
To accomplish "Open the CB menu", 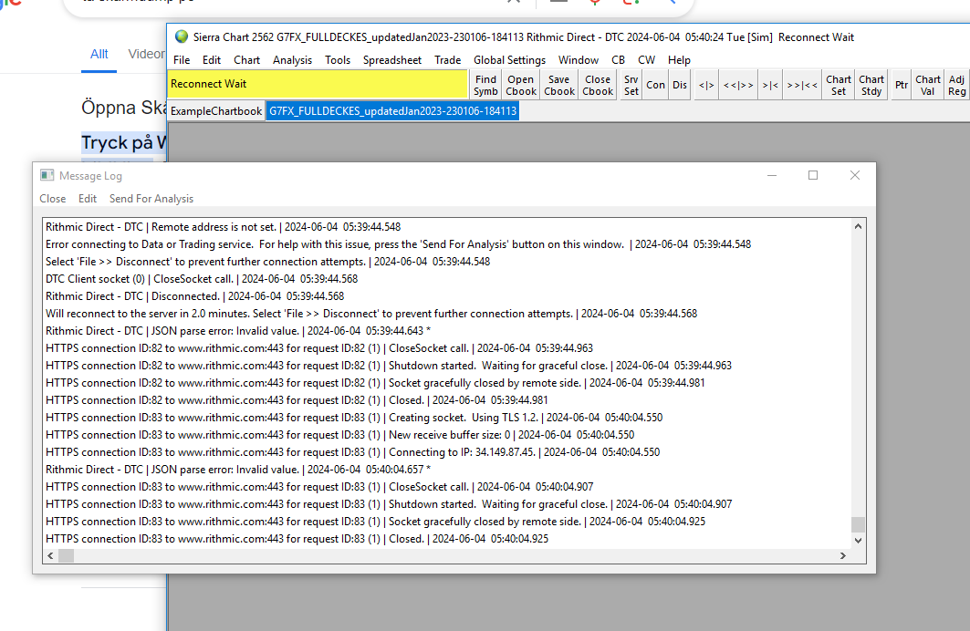I will pyautogui.click(x=618, y=60).
